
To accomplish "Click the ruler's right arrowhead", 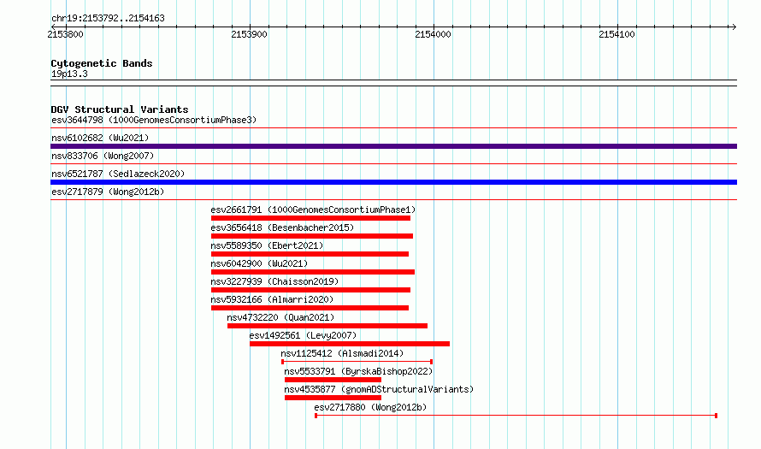I will tap(734, 27).
